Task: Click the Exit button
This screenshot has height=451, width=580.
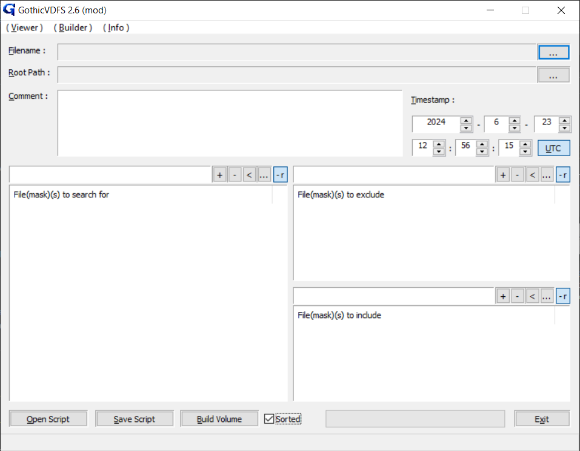Action: [x=542, y=419]
